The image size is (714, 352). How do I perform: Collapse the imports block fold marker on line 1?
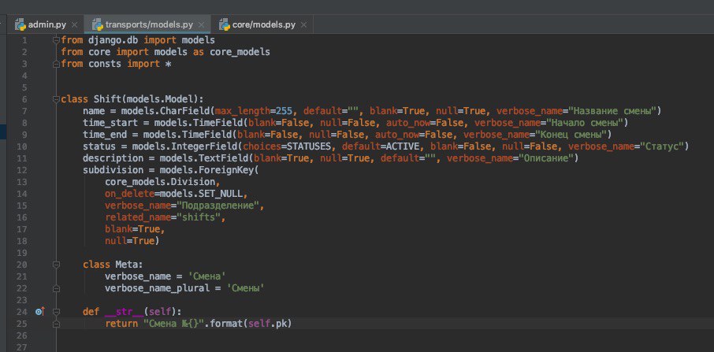click(57, 40)
